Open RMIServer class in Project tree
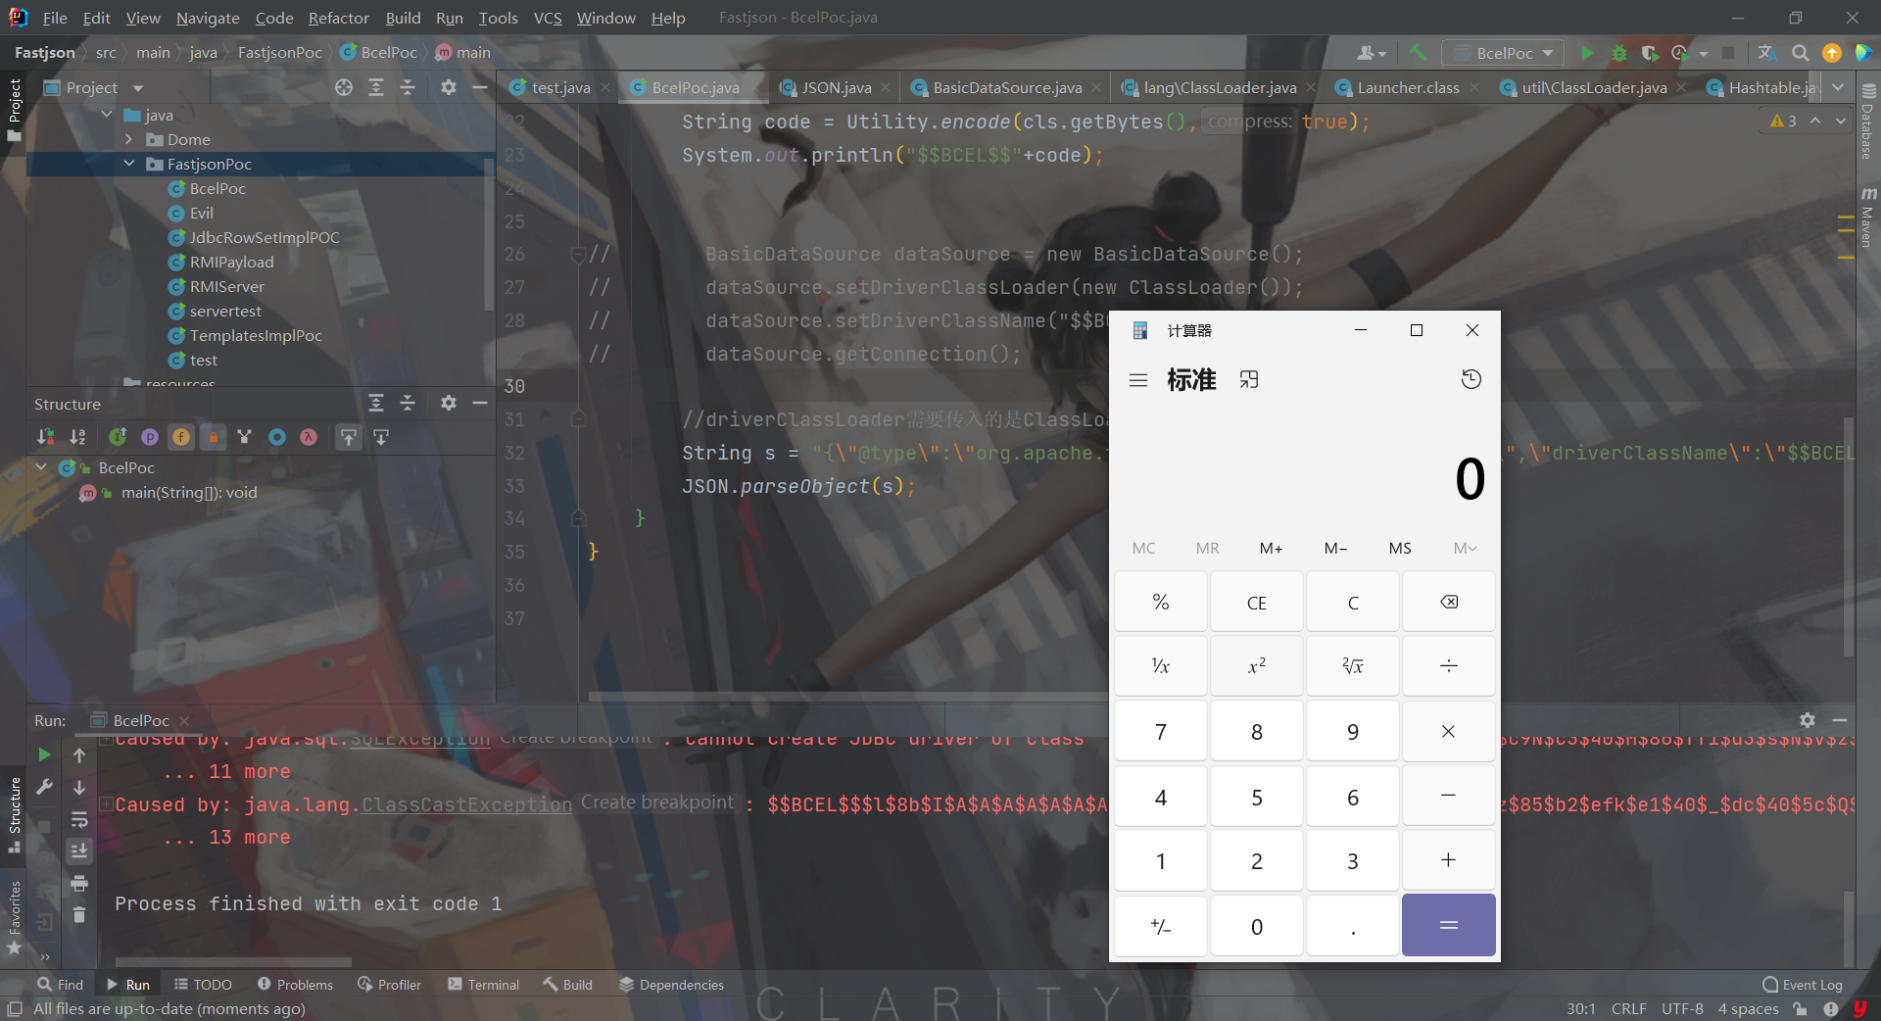Image resolution: width=1881 pixels, height=1021 pixels. point(227,286)
